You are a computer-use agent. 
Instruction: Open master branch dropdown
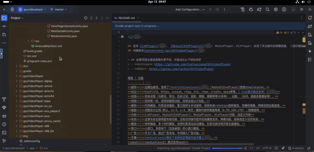[x=58, y=9]
